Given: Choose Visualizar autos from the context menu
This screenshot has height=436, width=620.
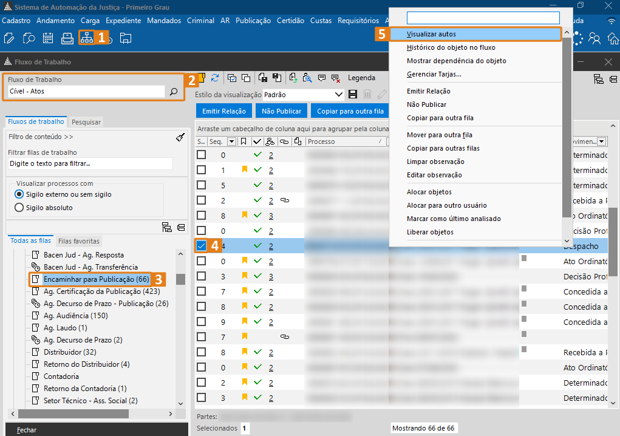Looking at the screenshot, I should click(x=431, y=34).
